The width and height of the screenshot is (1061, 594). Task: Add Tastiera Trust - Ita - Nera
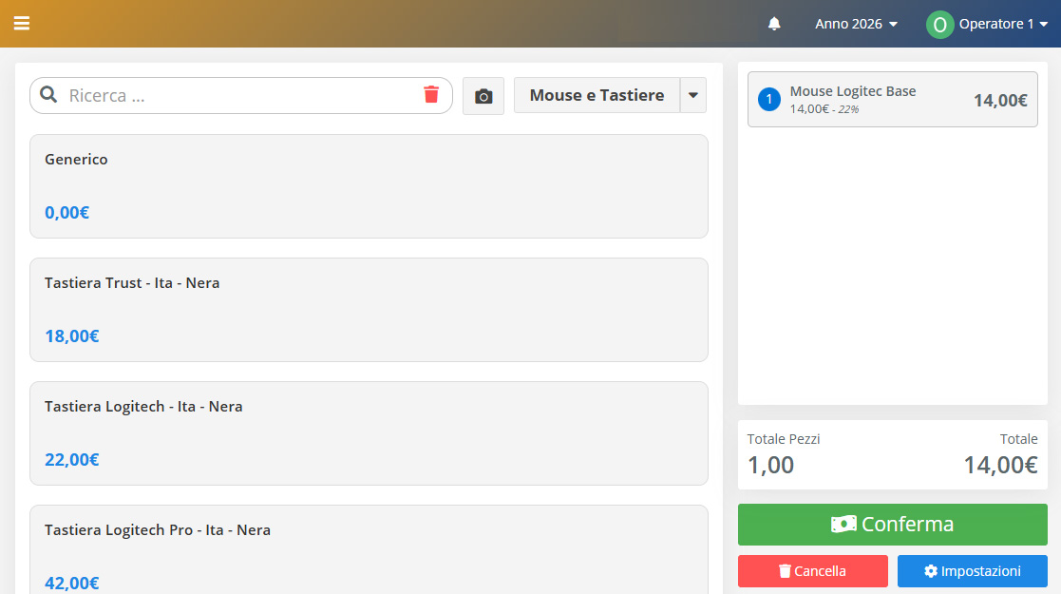(369, 310)
